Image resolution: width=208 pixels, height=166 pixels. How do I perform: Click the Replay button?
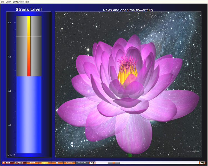click(45, 163)
